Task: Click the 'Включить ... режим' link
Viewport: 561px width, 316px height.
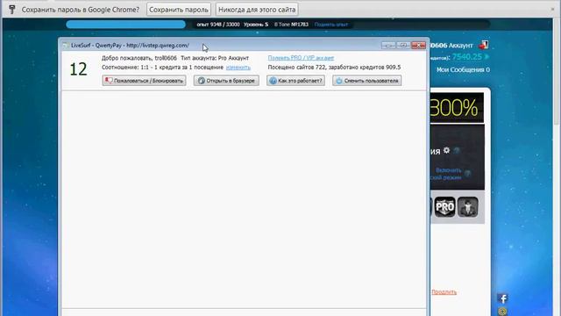Action: tap(446, 174)
